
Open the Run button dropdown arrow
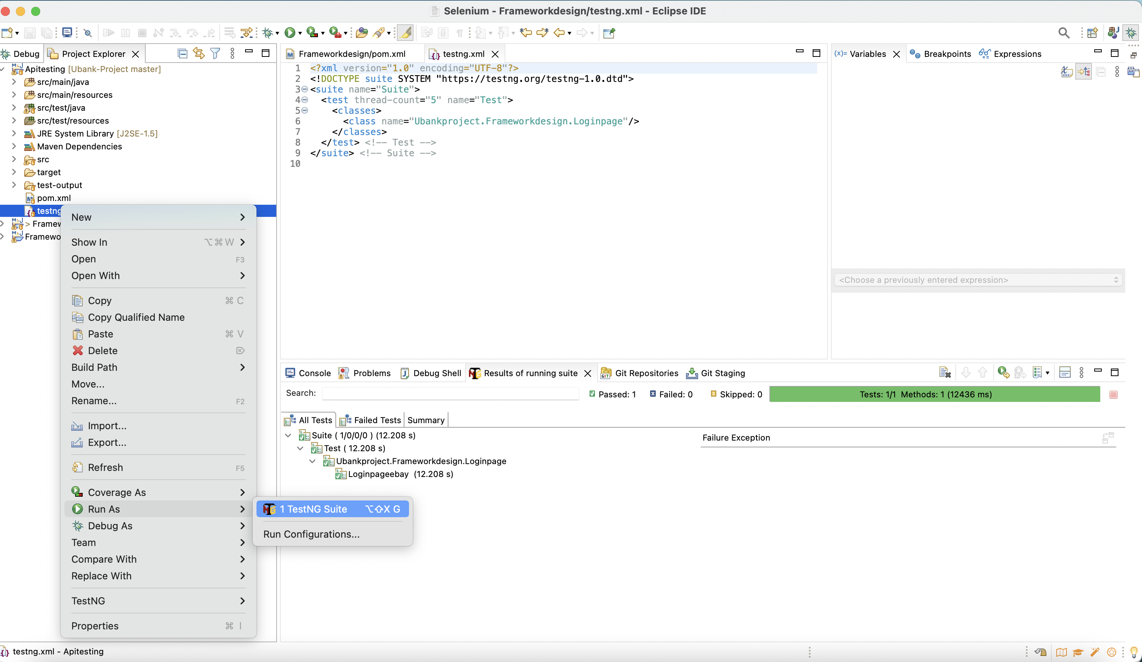(x=300, y=33)
